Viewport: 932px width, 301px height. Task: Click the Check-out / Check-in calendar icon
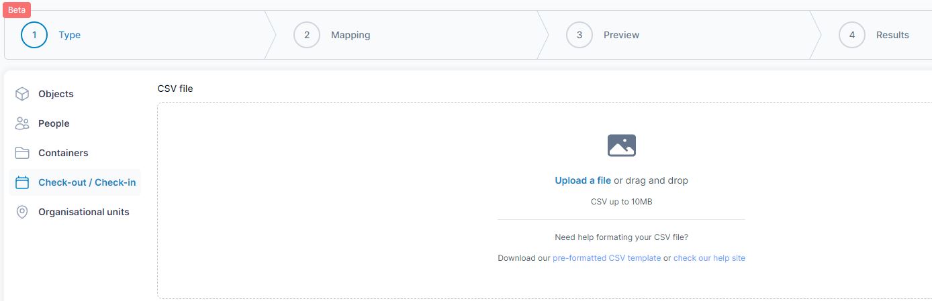pos(22,182)
